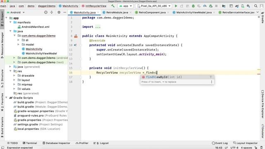The height and width of the screenshot is (149, 265).
Task: Expand the model package
Action: click(18, 44)
